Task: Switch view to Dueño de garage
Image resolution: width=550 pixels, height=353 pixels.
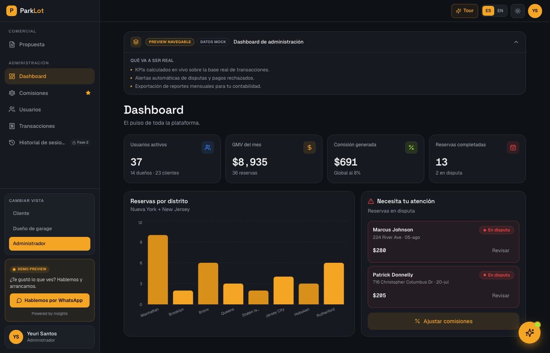Action: (49, 228)
